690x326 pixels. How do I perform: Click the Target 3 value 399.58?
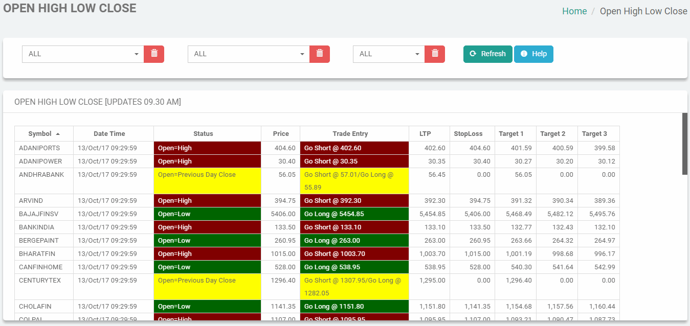pos(599,148)
